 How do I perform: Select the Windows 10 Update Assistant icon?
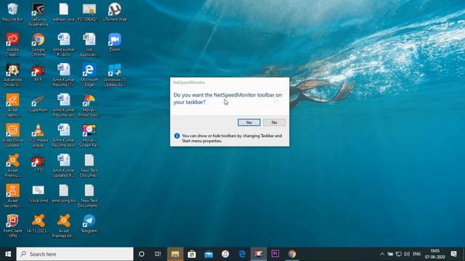click(x=115, y=75)
